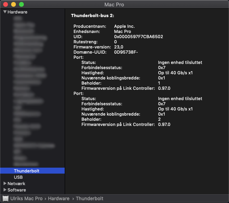
Task: Click the Domæne-UUID label
Action: (90, 52)
